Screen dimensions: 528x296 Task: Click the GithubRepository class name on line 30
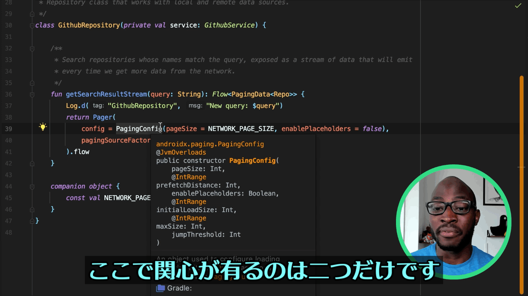pos(89,25)
